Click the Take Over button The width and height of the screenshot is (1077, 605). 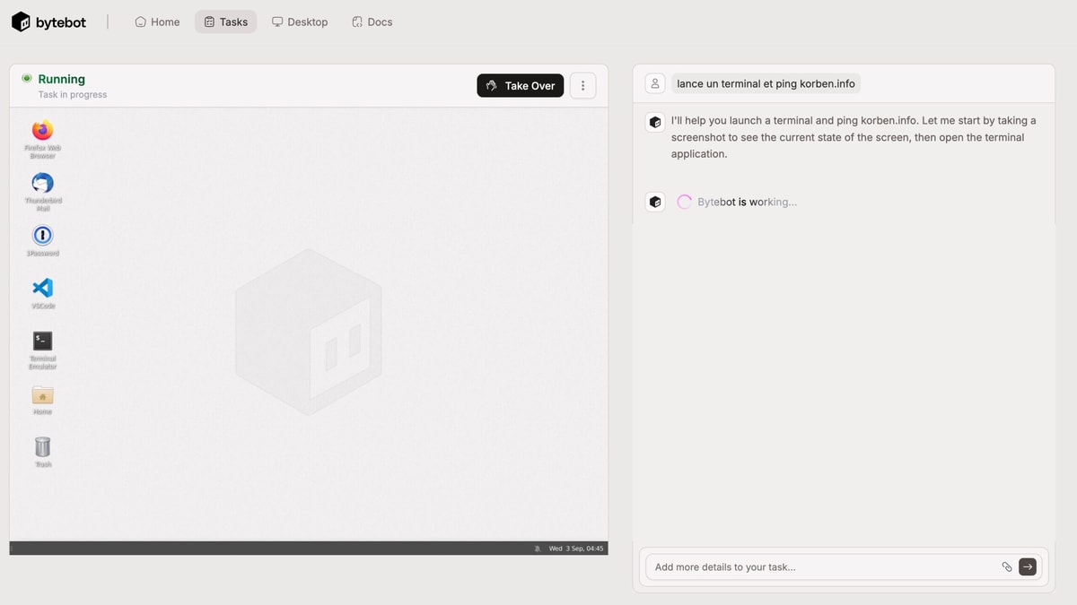pos(520,86)
